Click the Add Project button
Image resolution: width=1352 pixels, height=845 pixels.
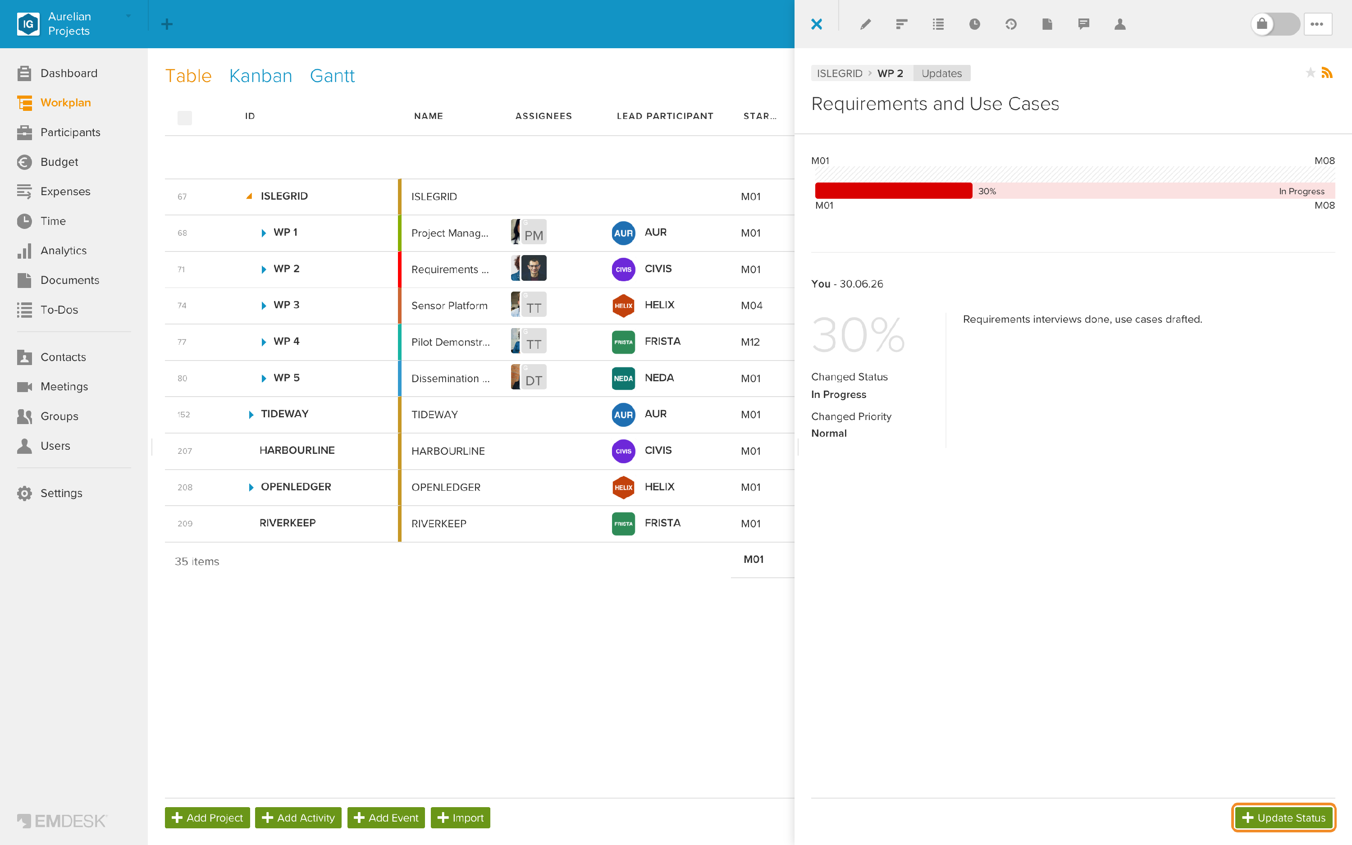tap(207, 818)
